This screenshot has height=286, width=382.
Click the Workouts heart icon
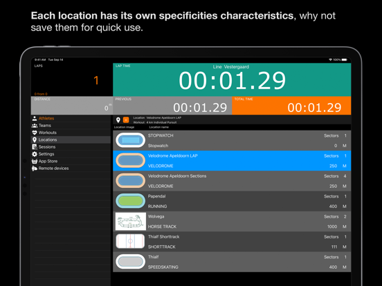point(35,133)
